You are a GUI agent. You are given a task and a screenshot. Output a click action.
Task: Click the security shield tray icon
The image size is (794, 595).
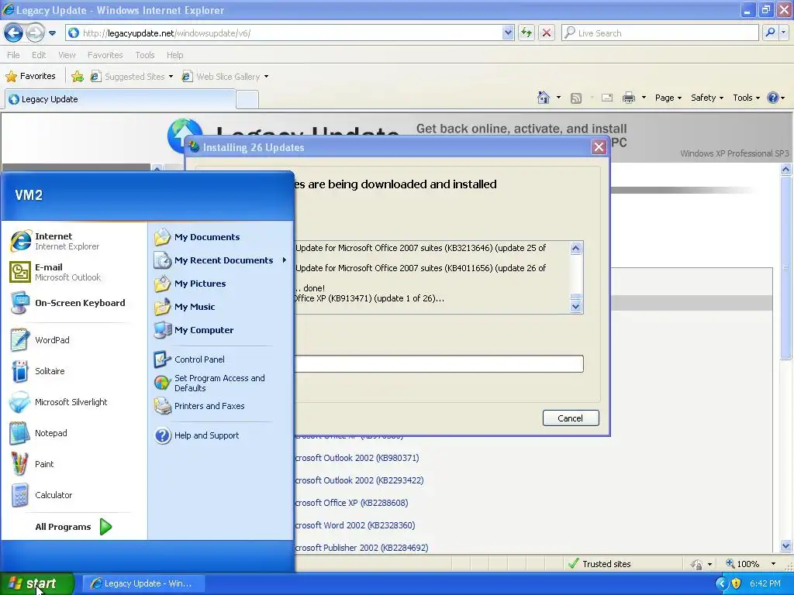pos(737,583)
